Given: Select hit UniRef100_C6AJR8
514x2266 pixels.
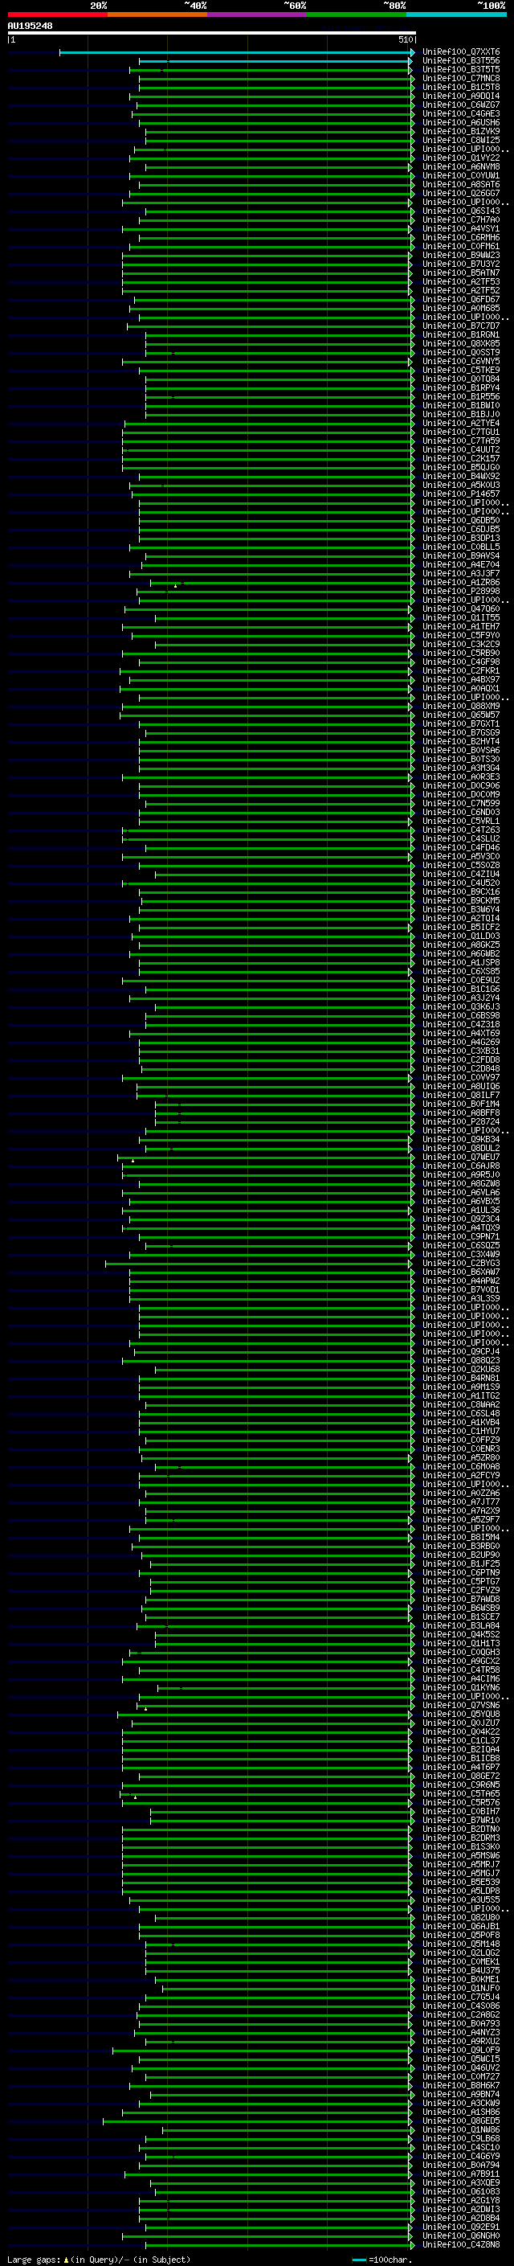Looking at the screenshot, I should pyautogui.click(x=461, y=1166).
